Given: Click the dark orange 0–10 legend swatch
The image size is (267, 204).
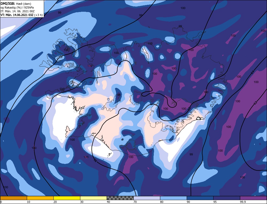Looking at the screenshot, I should (13, 198).
